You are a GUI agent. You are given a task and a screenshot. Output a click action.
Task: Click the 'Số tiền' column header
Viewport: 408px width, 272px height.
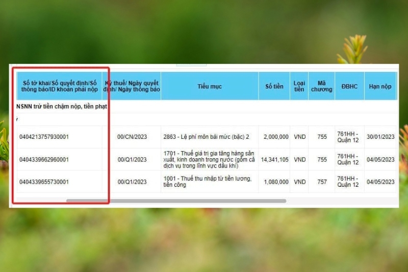click(274, 86)
